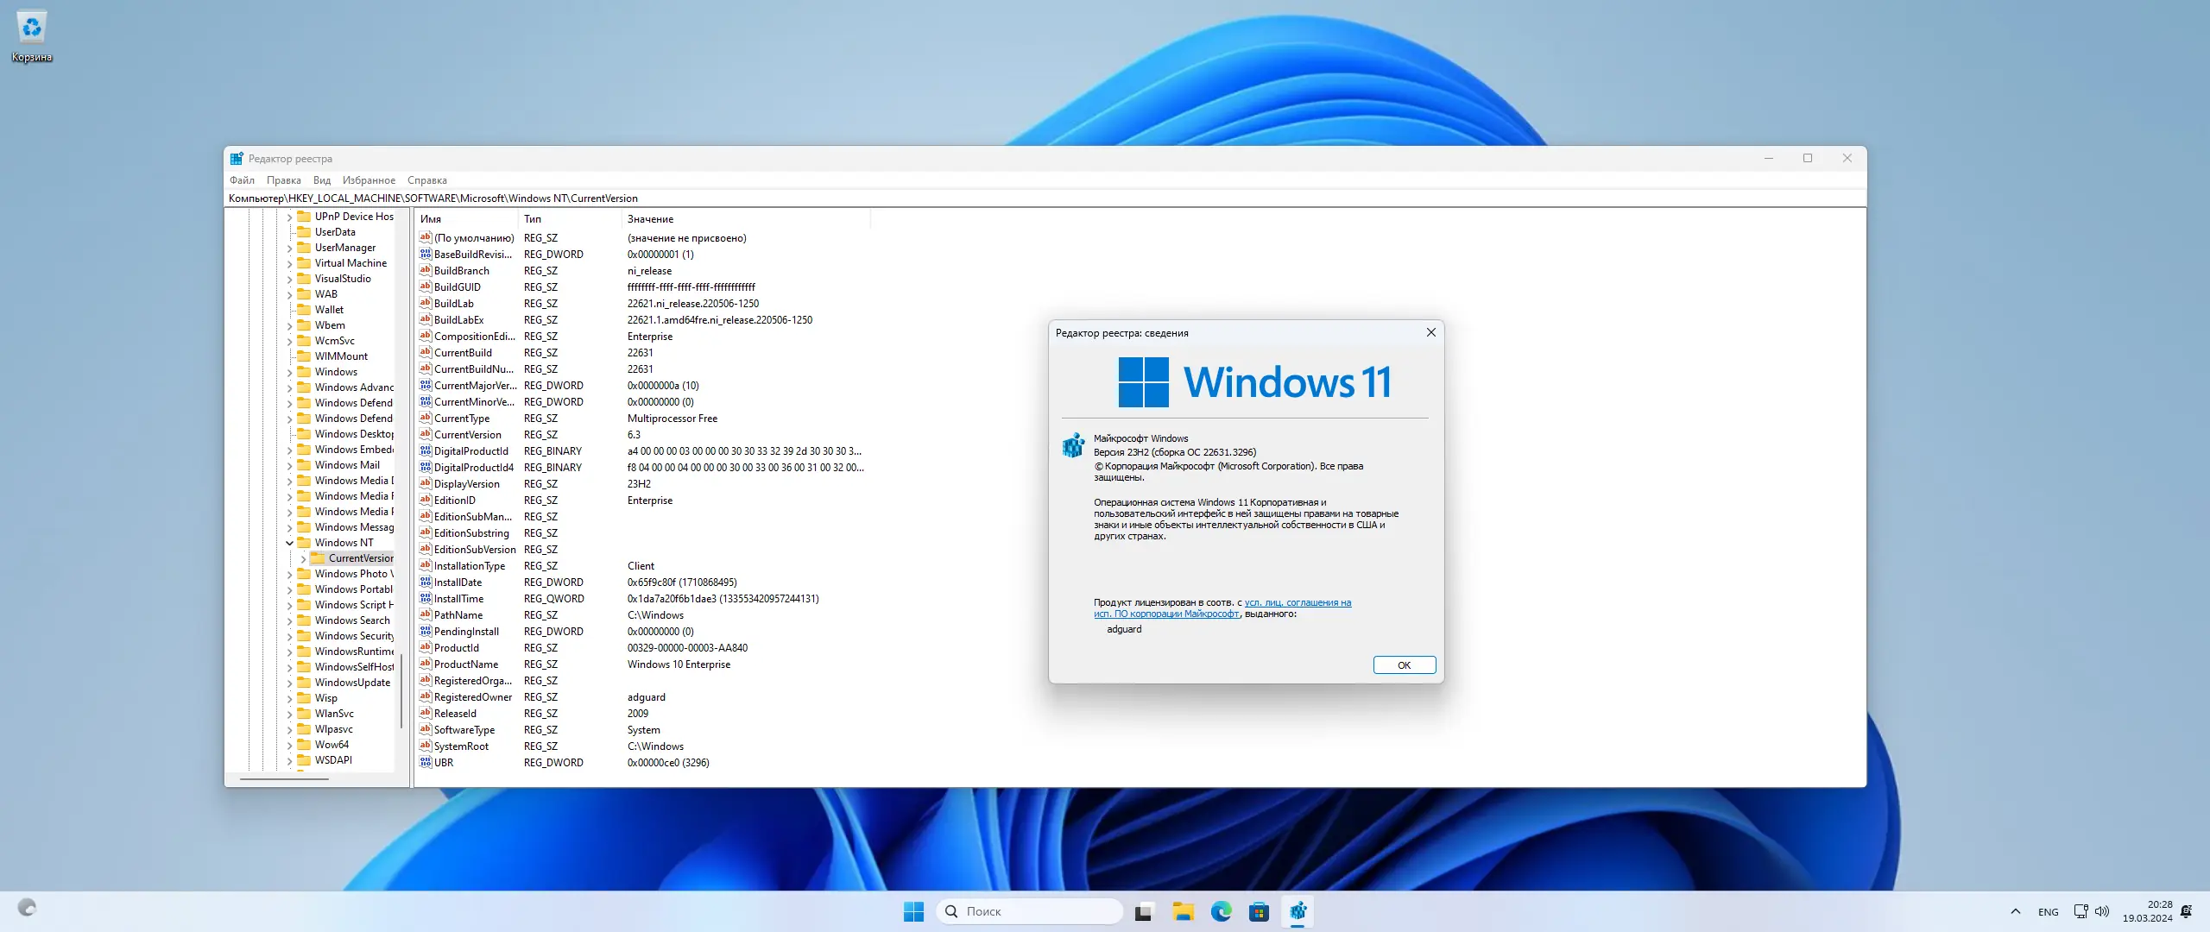This screenshot has height=932, width=2210.
Task: Click the Registry Editor taskbar icon
Action: 1298,911
